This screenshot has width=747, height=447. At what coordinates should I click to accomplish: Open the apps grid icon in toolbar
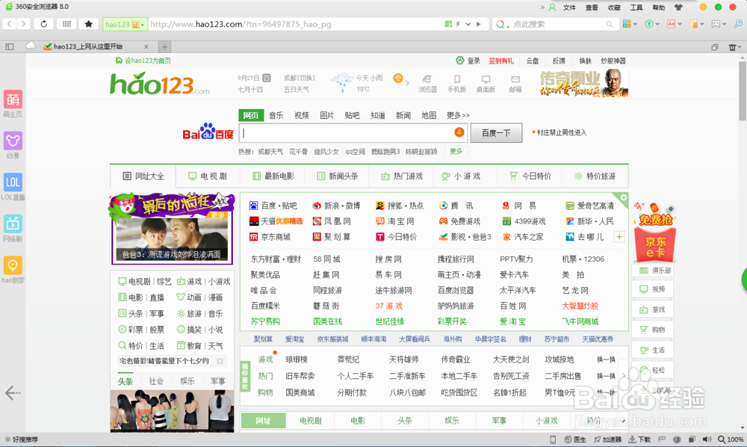pos(66,24)
